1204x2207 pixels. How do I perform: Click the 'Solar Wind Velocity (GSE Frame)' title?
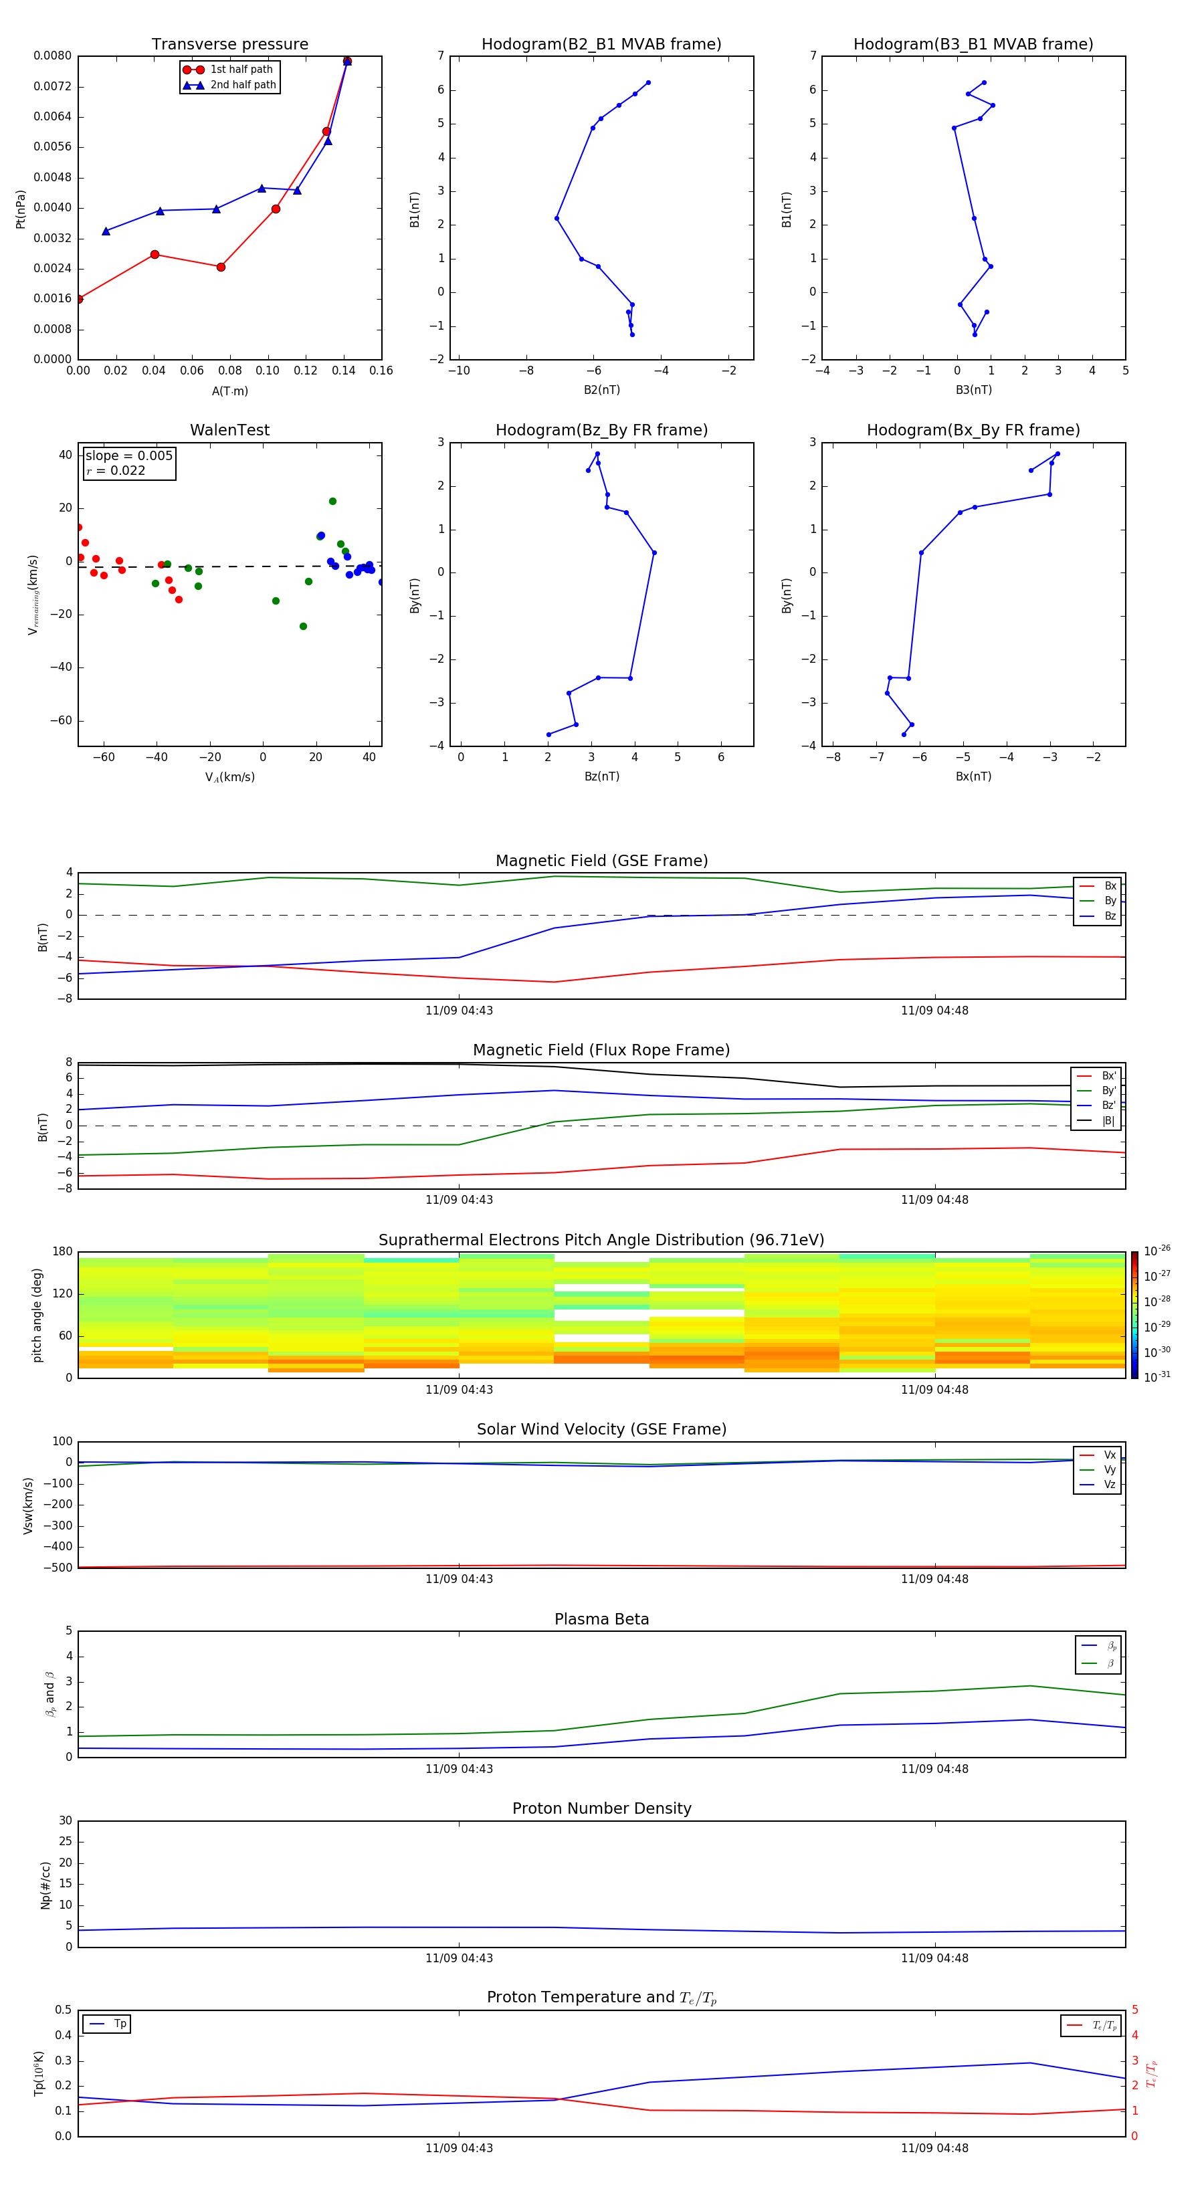[601, 1429]
